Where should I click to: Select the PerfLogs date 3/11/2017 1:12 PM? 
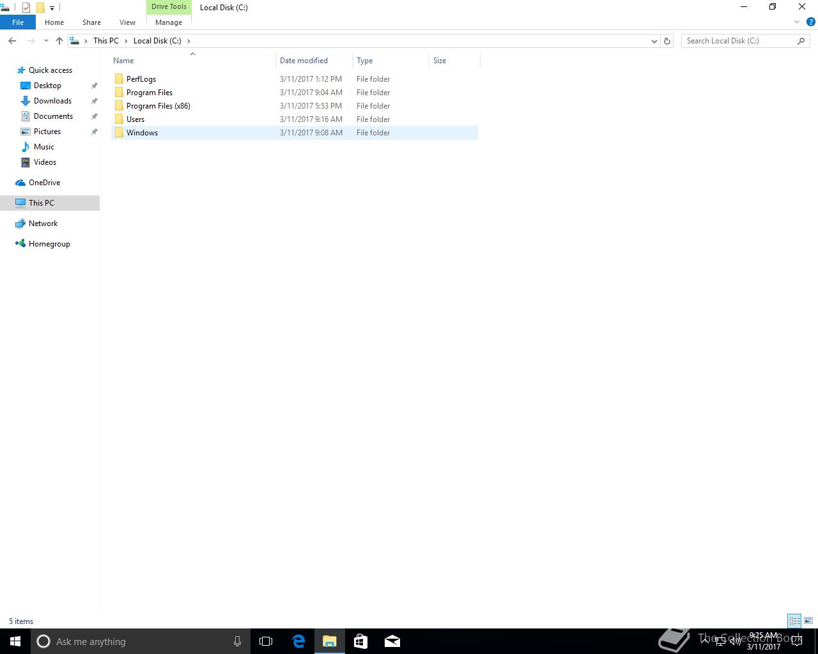coord(311,79)
